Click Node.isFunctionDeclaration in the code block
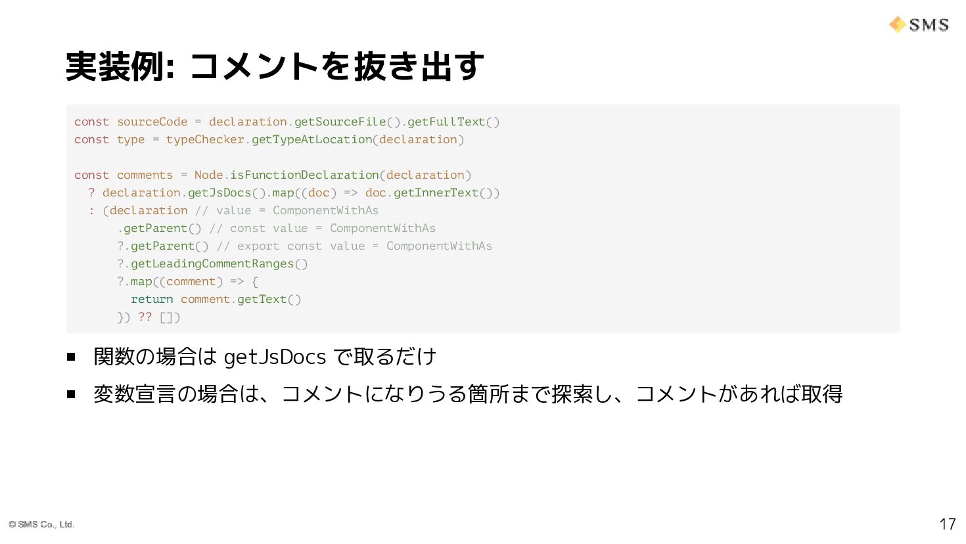 pos(287,175)
